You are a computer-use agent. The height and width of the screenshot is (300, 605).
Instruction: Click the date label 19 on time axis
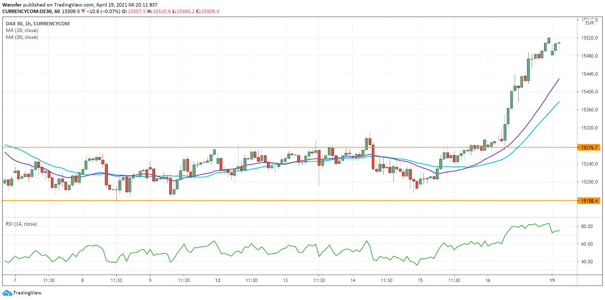(x=552, y=280)
